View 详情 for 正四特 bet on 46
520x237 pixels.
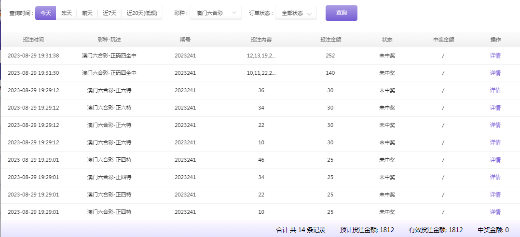pyautogui.click(x=495, y=160)
